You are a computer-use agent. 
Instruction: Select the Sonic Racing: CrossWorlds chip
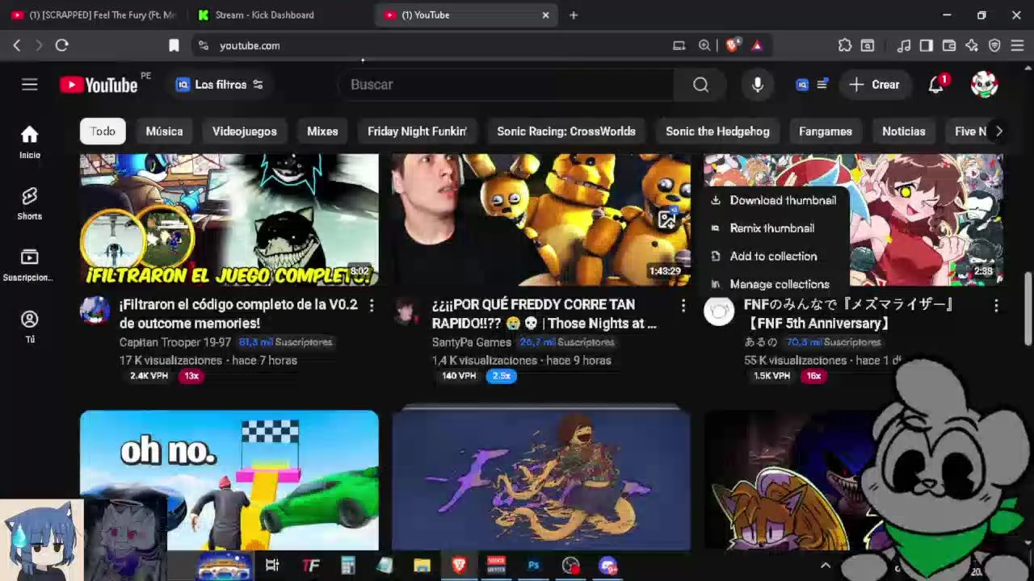[x=566, y=131]
